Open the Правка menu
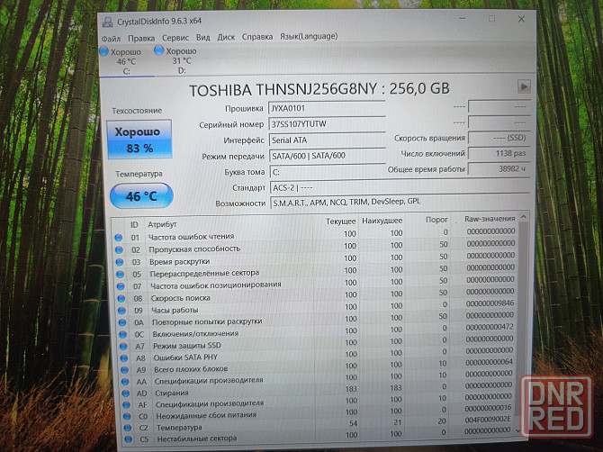 coord(141,39)
